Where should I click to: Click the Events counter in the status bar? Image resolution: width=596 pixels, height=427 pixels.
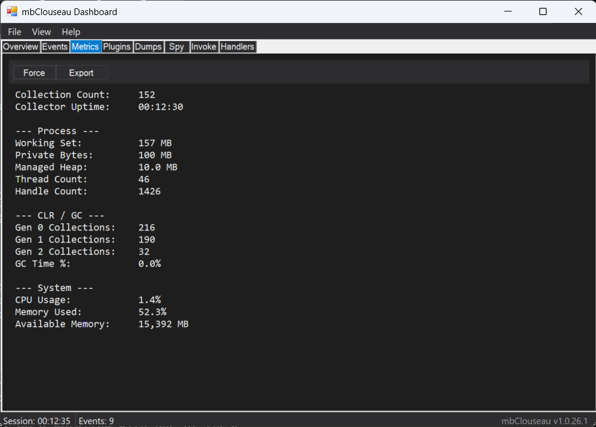coord(95,420)
